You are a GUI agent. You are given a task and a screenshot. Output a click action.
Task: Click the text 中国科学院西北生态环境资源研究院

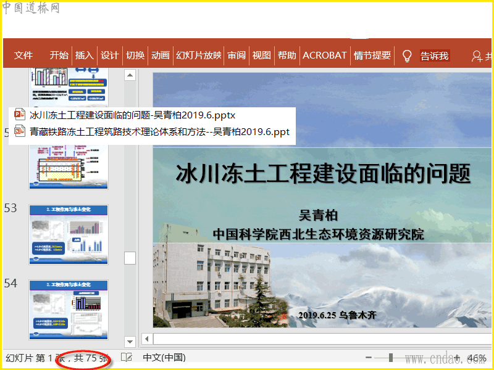coord(319,234)
